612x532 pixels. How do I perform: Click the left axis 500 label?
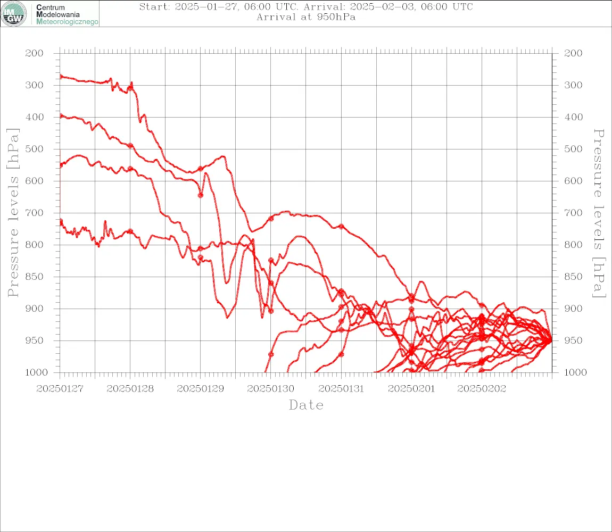click(x=35, y=149)
